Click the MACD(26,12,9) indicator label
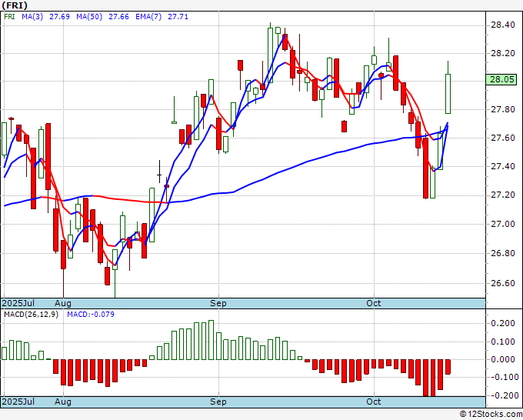 [31, 315]
